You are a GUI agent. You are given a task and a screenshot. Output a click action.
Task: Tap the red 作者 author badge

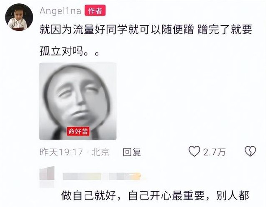point(95,10)
